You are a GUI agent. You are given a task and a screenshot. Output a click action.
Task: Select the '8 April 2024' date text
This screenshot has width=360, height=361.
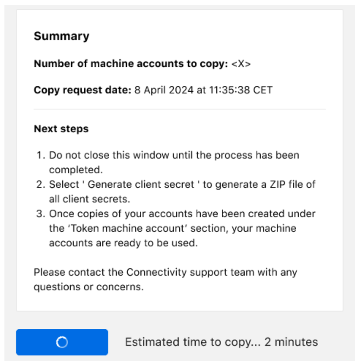point(164,90)
